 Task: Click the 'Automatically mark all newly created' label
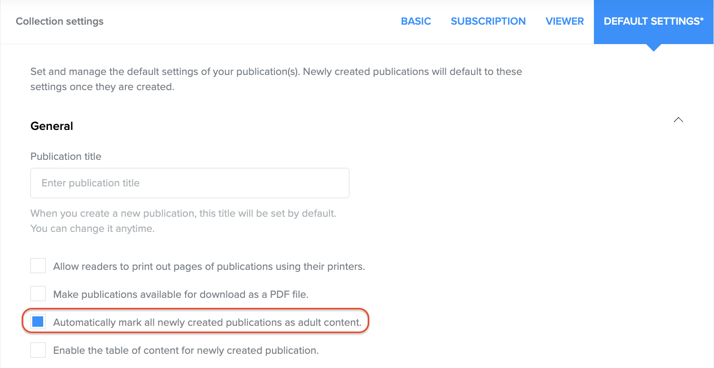click(x=207, y=322)
